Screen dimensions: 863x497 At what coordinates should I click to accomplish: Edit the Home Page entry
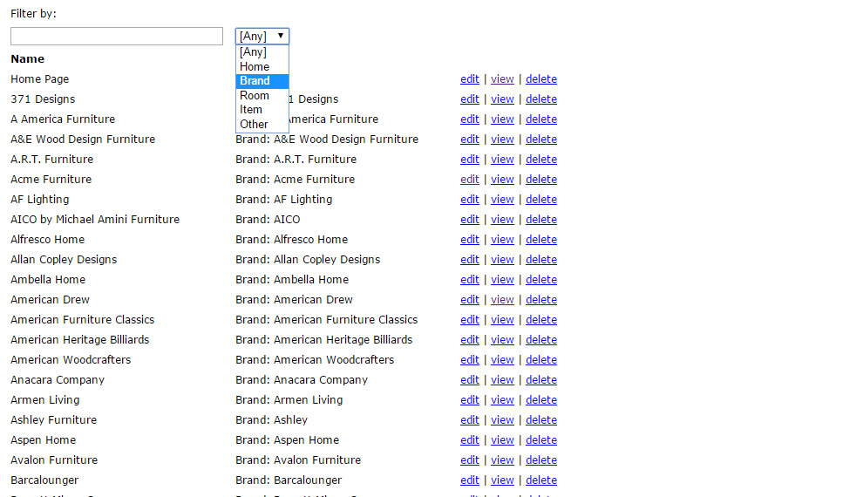coord(470,79)
